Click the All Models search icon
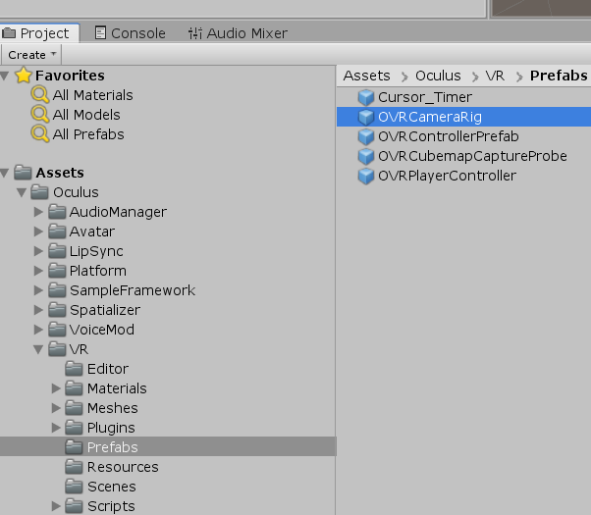Image resolution: width=591 pixels, height=515 pixels. click(40, 114)
